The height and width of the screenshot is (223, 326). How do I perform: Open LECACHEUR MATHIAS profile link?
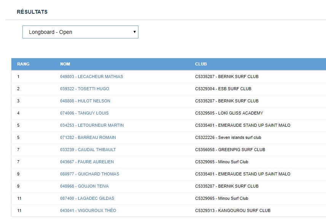point(91,76)
